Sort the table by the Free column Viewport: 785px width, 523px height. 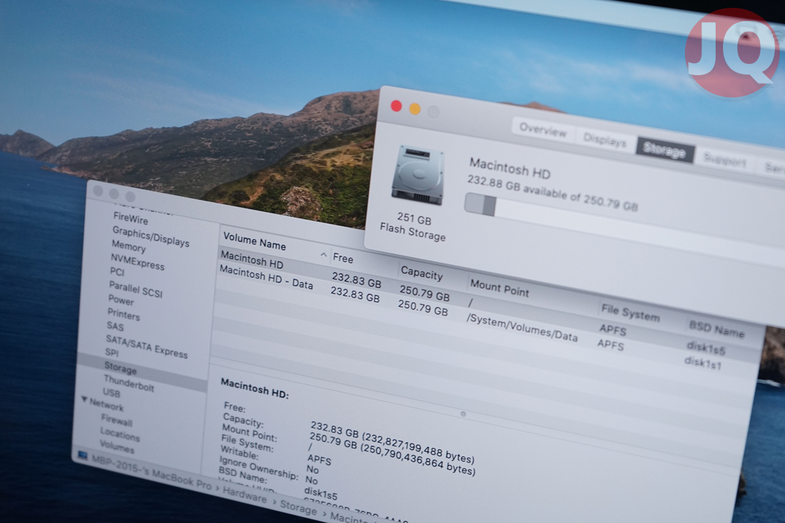343,258
